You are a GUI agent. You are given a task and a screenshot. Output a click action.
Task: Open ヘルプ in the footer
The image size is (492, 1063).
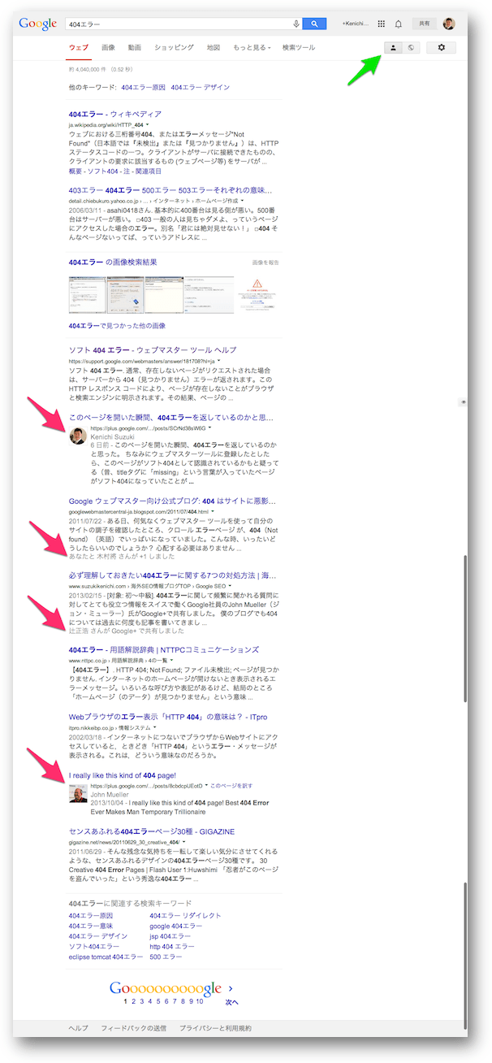79,1028
